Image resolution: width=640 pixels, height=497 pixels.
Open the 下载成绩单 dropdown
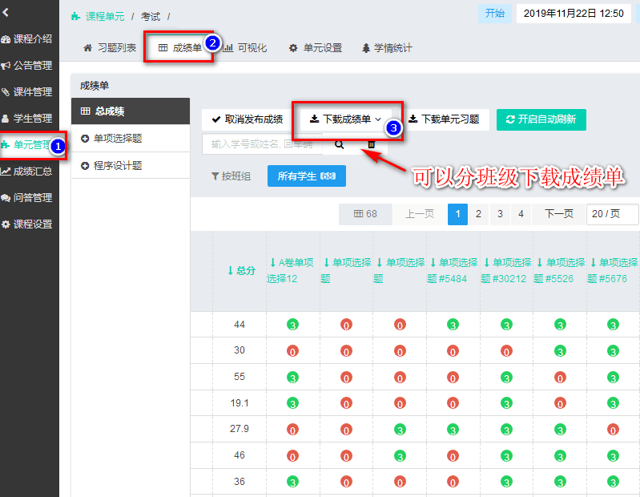point(346,119)
